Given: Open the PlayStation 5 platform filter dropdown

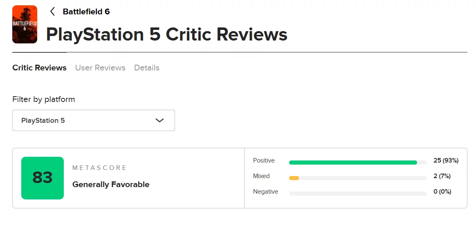Looking at the screenshot, I should click(x=93, y=120).
